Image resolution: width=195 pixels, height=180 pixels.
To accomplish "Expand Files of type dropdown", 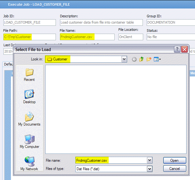I will pyautogui.click(x=149, y=169).
